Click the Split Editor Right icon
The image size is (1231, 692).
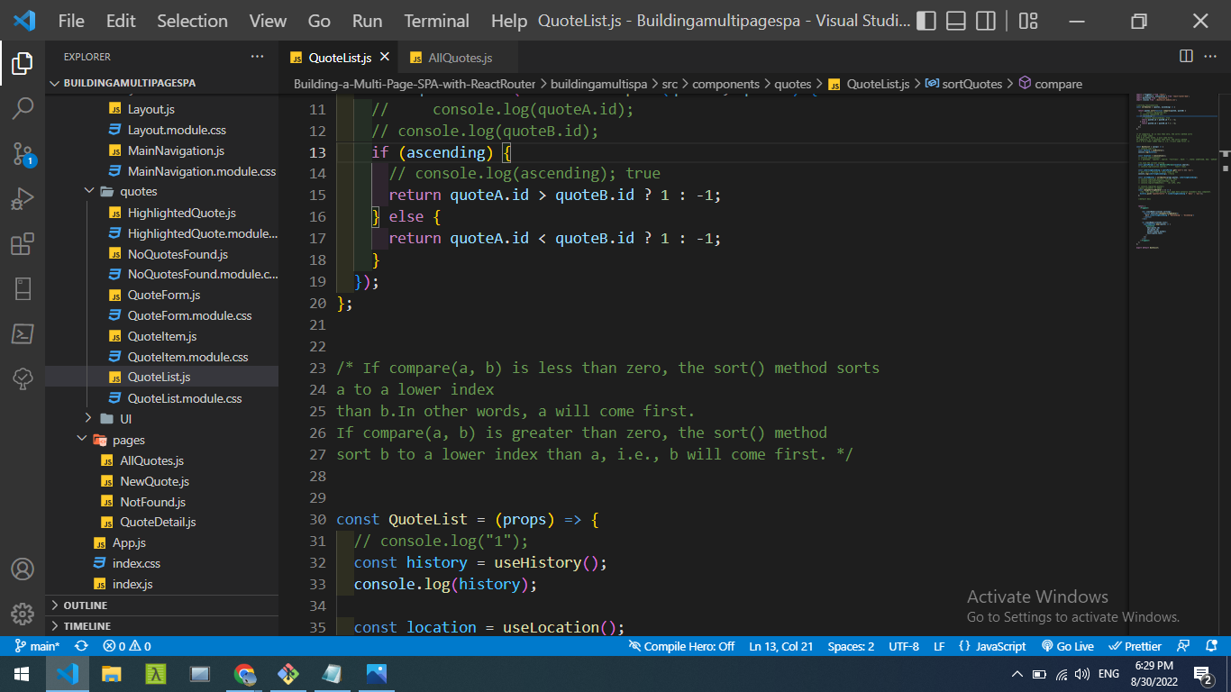tap(1186, 57)
